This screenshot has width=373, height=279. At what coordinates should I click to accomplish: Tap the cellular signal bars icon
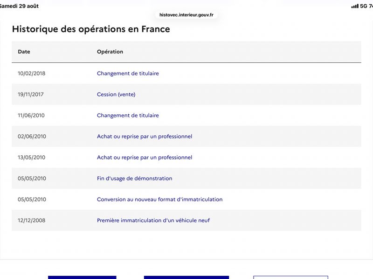coord(355,6)
